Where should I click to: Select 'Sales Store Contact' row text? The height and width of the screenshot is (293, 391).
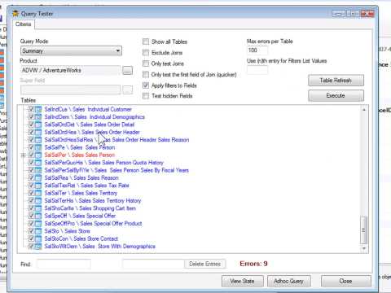(96, 238)
